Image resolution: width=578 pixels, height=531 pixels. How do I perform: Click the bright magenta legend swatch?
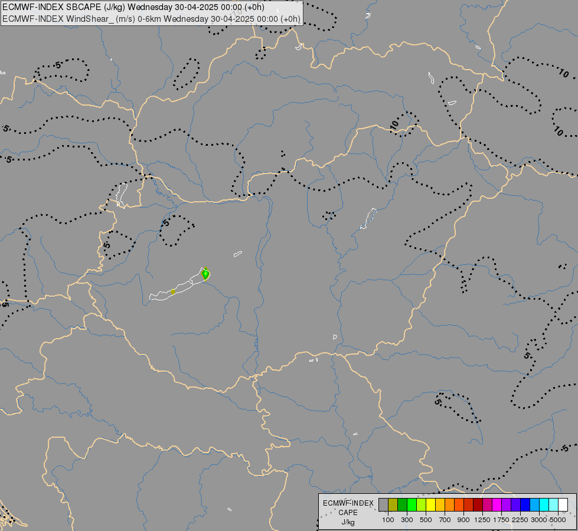click(x=497, y=504)
